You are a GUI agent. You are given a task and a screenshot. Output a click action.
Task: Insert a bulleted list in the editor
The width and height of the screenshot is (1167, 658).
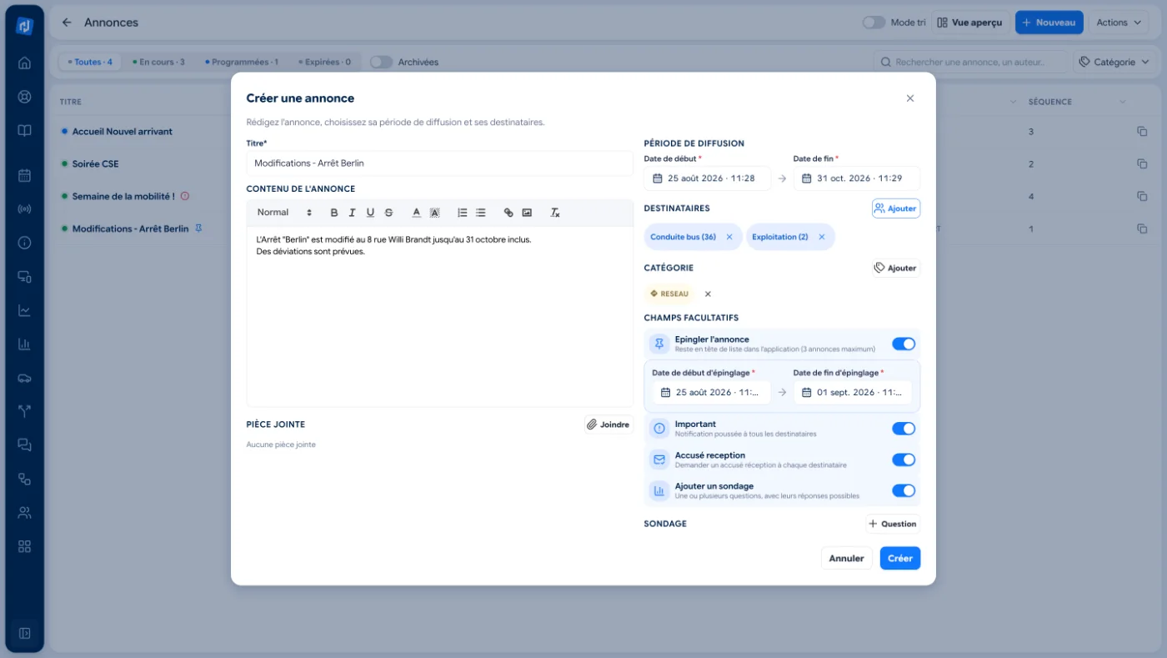[481, 213]
